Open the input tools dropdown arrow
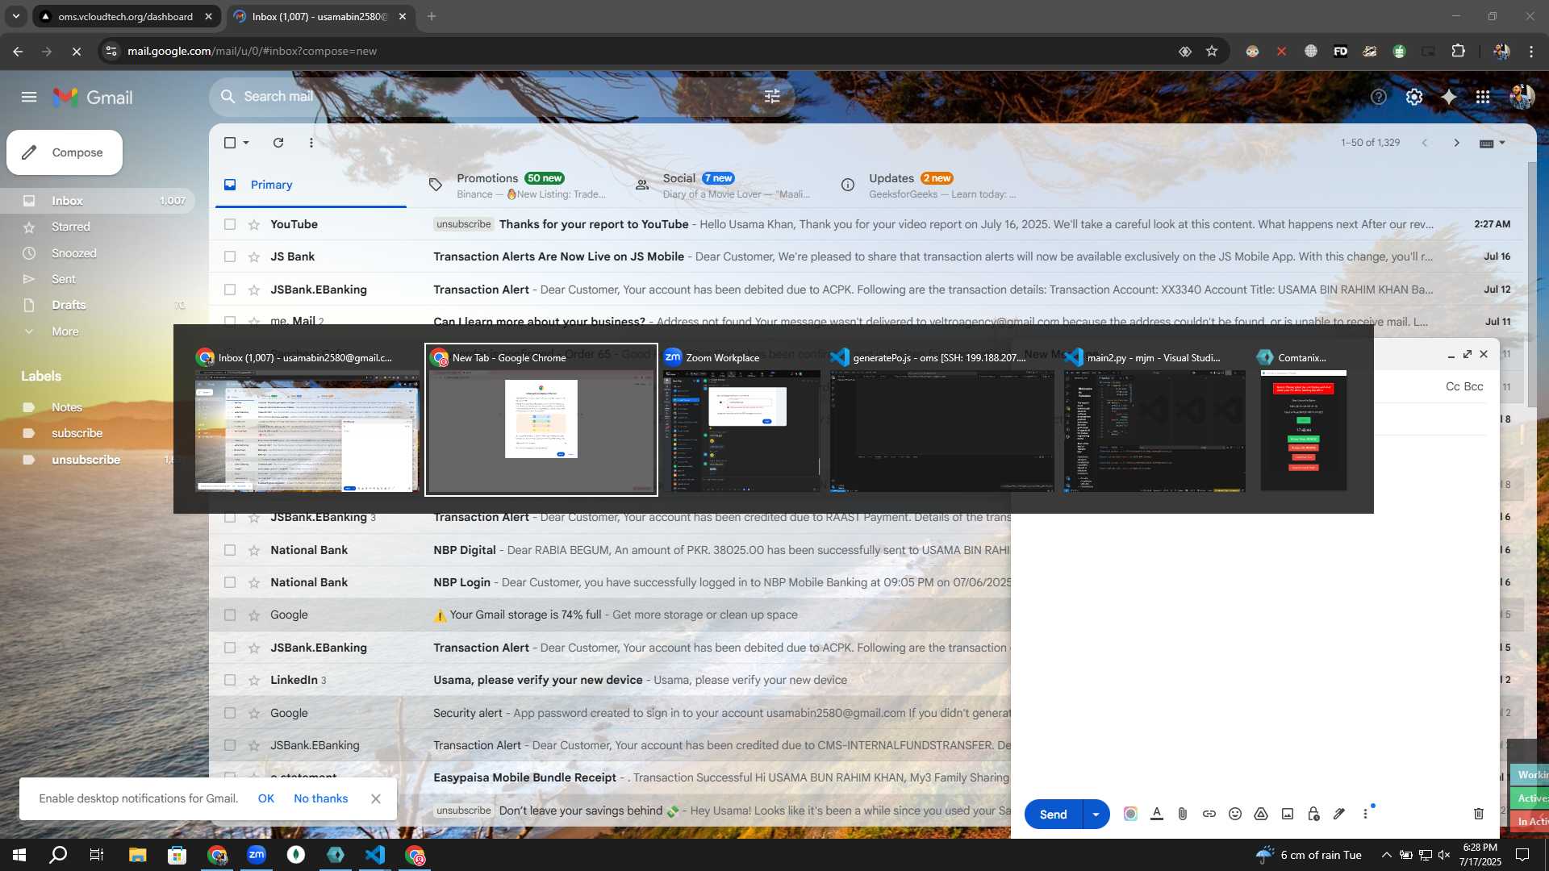This screenshot has height=871, width=1549. click(1502, 143)
